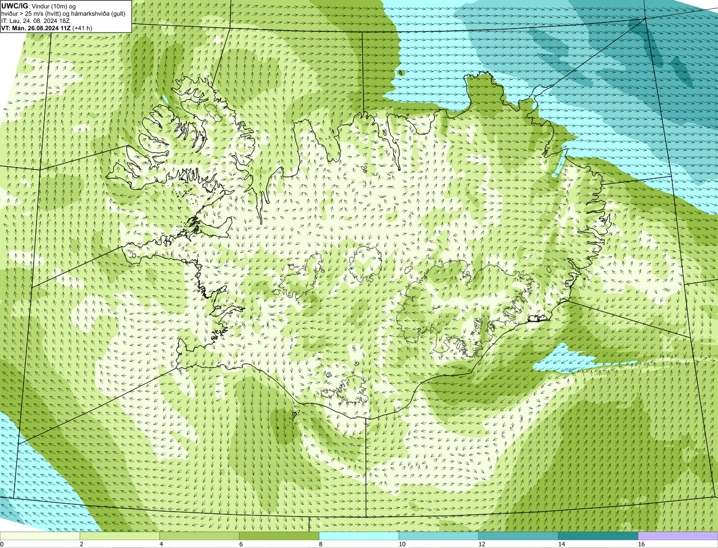The width and height of the screenshot is (718, 548).
Task: Click the 4–6 m/s green scale swatch
Action: pyautogui.click(x=199, y=536)
